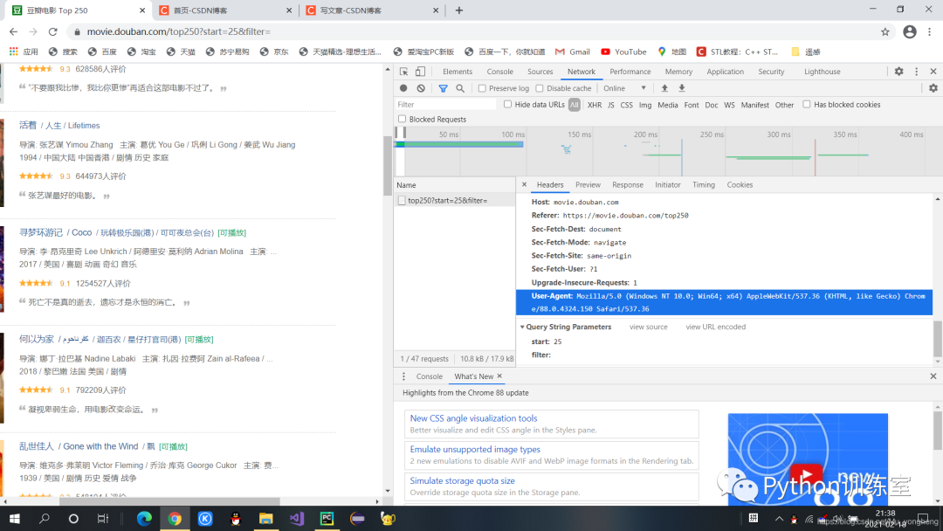Select the top250 request row

pyautogui.click(x=455, y=201)
